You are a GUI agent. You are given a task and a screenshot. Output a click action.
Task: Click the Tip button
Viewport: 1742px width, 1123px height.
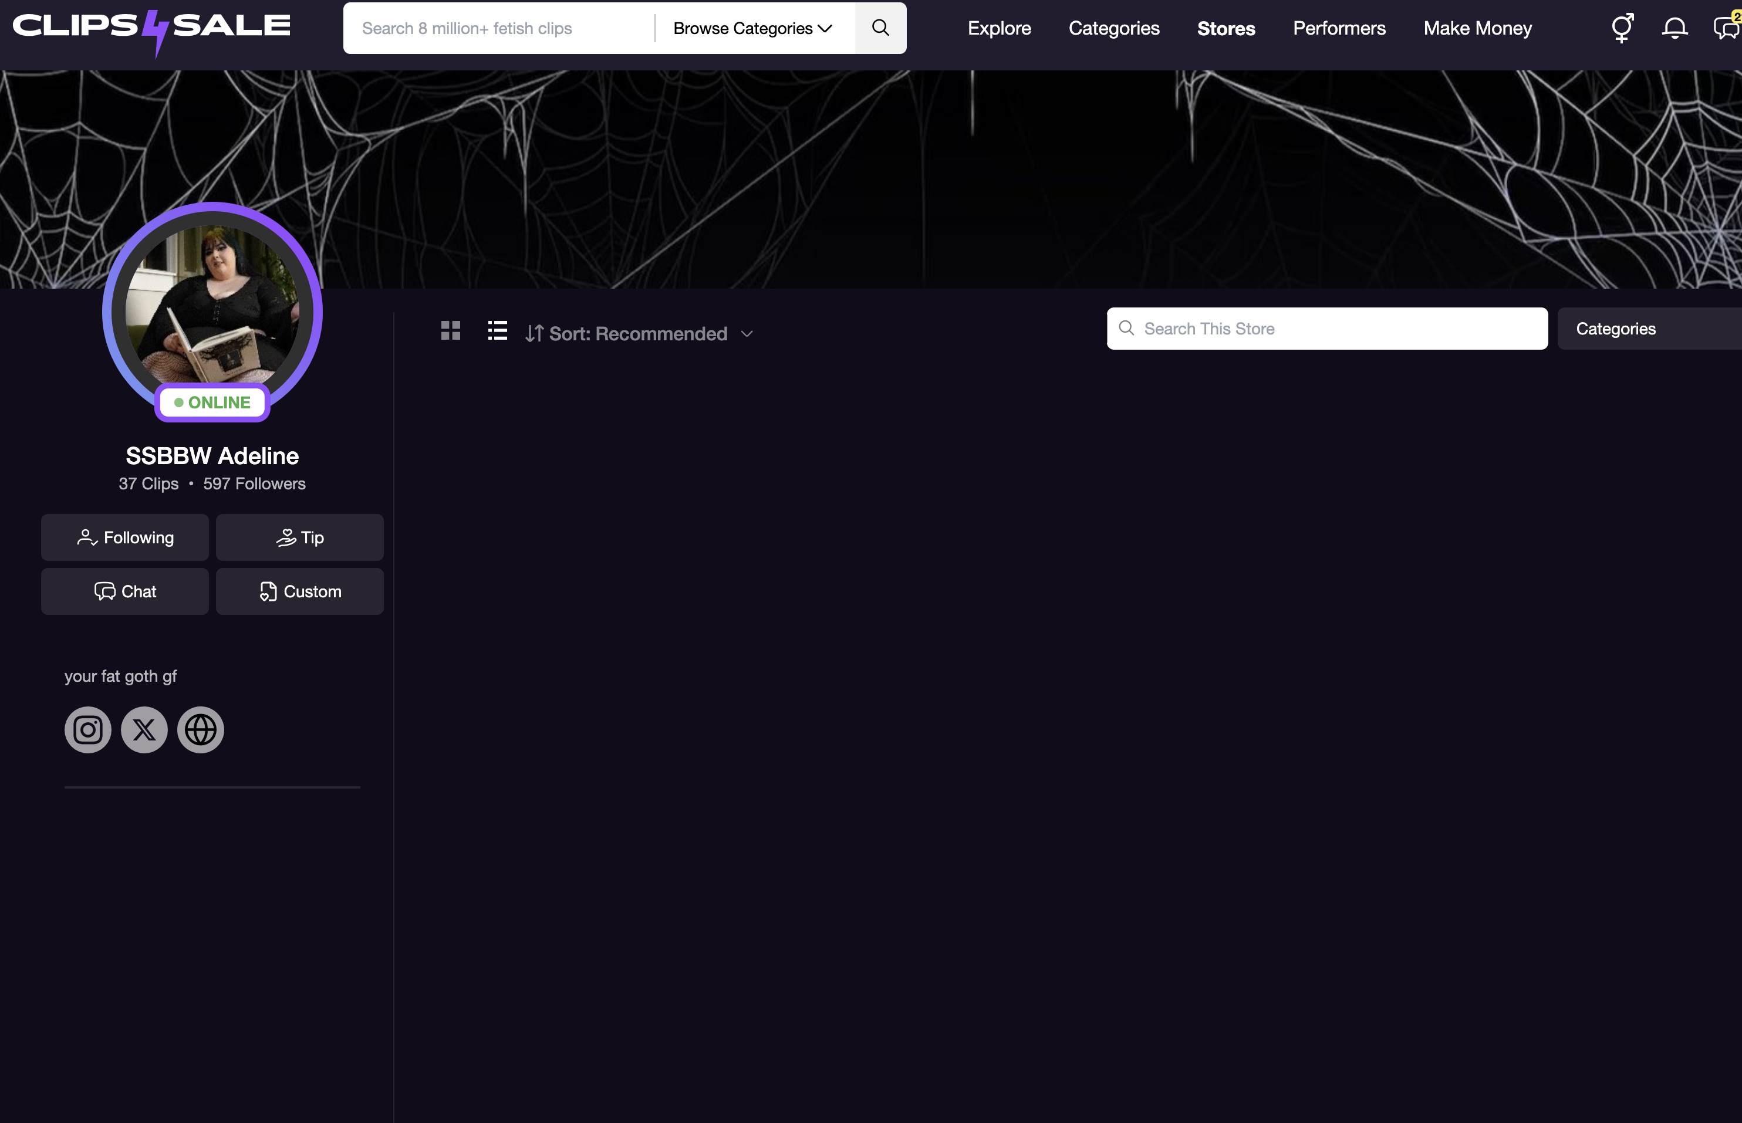click(300, 537)
